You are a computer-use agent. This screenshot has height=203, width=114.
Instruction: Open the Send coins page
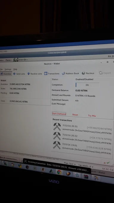(x=19, y=74)
